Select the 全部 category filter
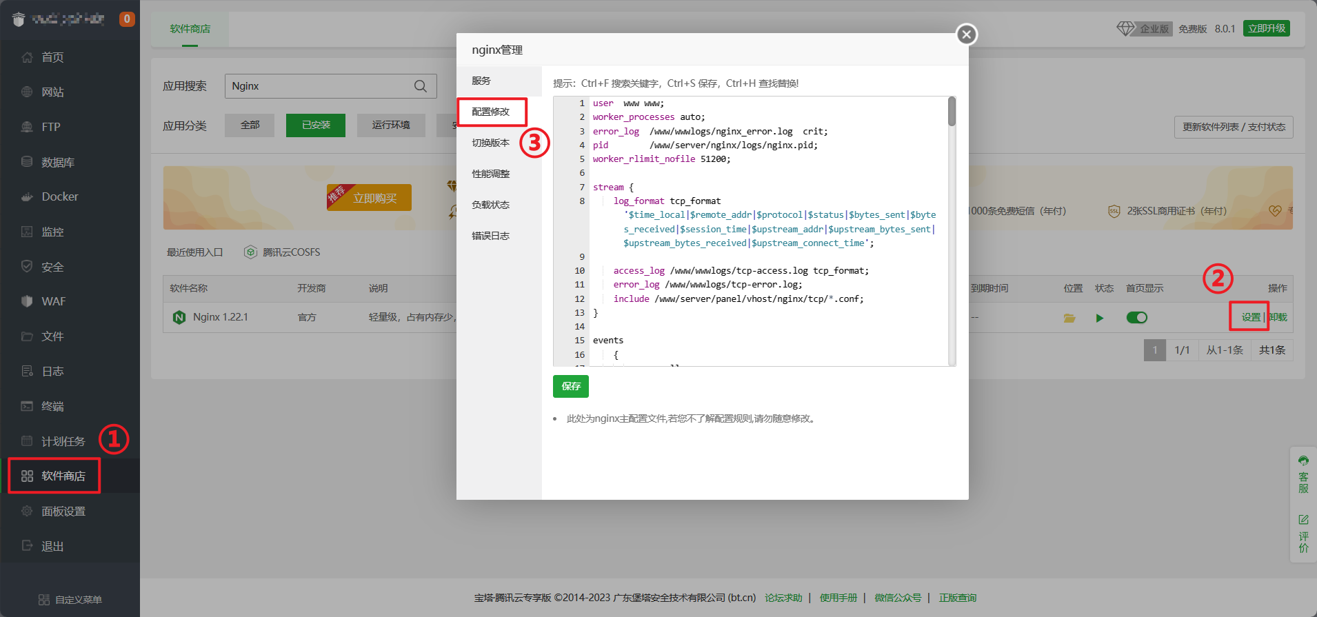The height and width of the screenshot is (617, 1317). pyautogui.click(x=250, y=125)
